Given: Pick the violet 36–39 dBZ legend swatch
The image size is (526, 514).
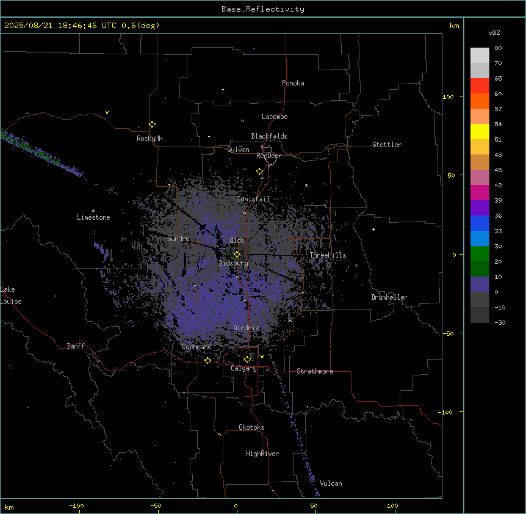Looking at the screenshot, I should 480,208.
